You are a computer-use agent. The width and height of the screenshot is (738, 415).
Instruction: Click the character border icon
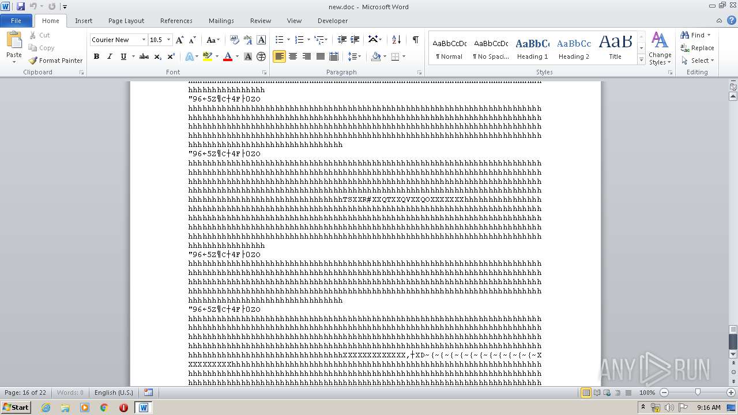click(261, 40)
